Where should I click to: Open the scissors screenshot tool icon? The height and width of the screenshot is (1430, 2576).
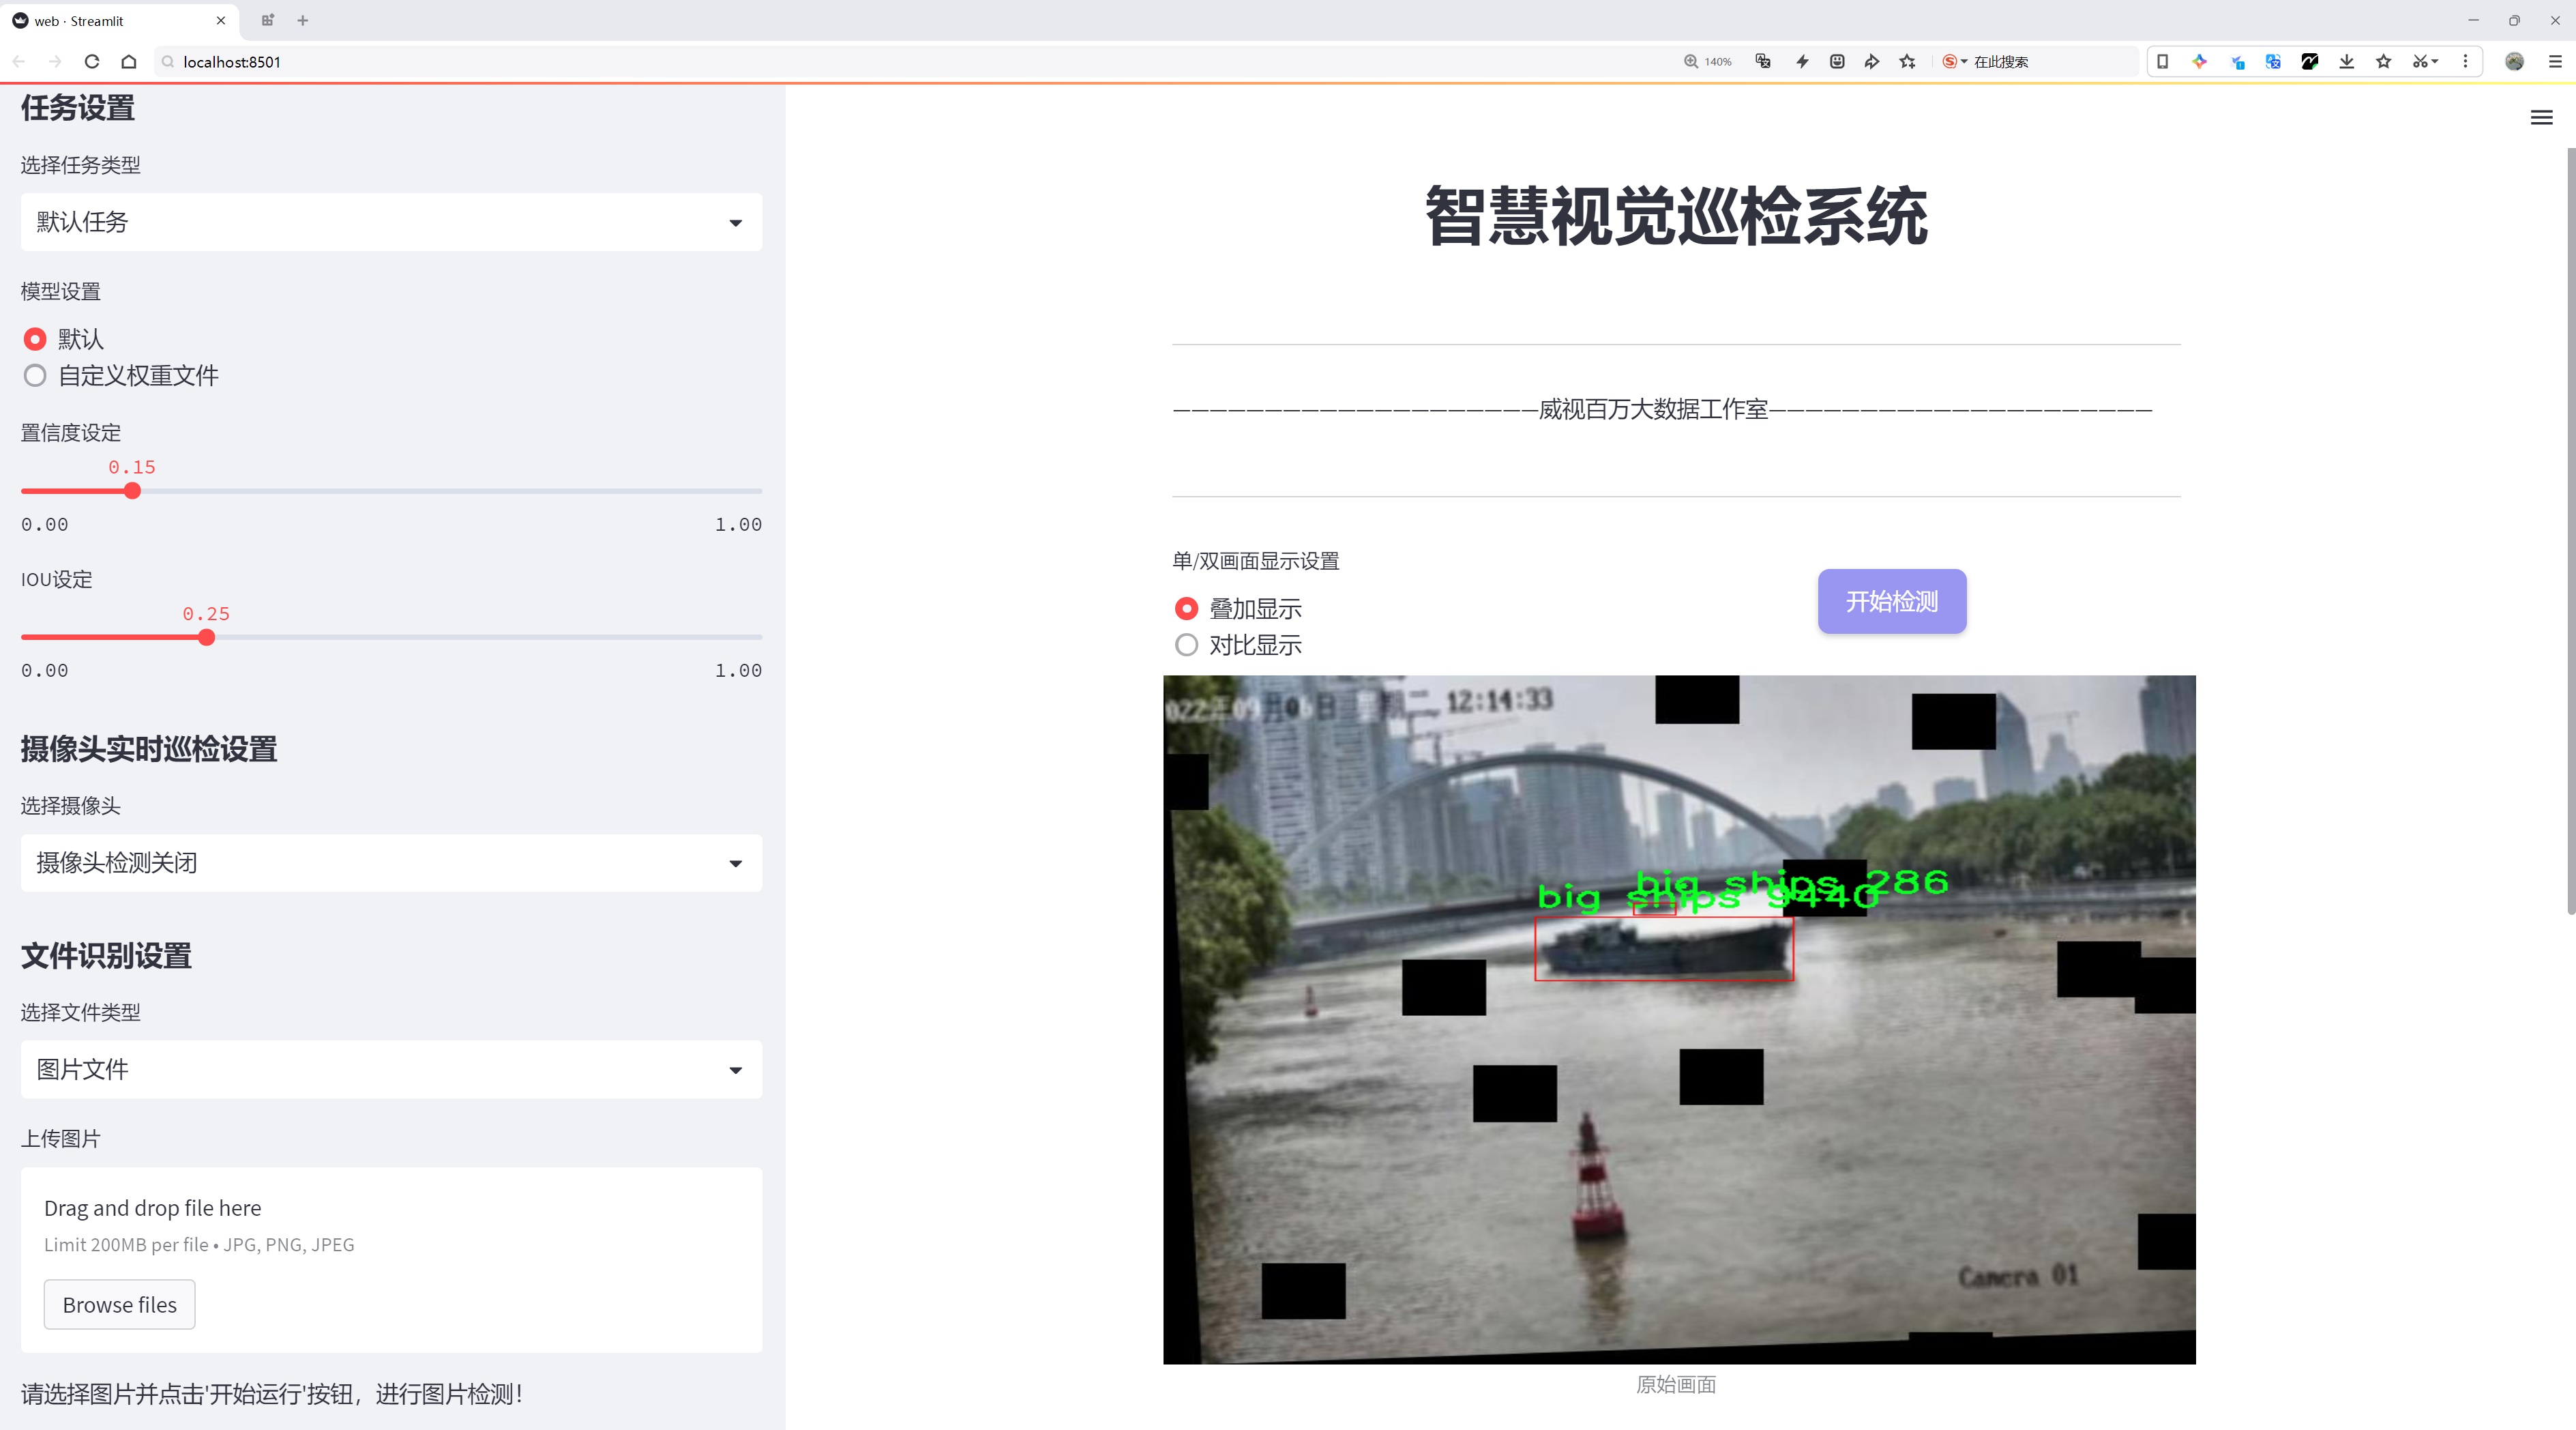[x=2419, y=62]
